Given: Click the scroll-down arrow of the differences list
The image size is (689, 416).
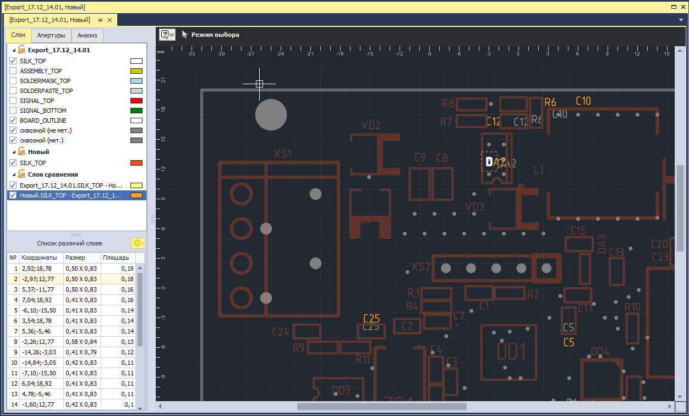Looking at the screenshot, I should pos(140,408).
